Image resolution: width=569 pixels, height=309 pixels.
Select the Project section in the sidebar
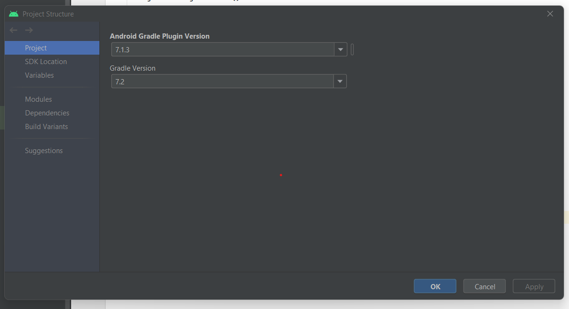52,48
